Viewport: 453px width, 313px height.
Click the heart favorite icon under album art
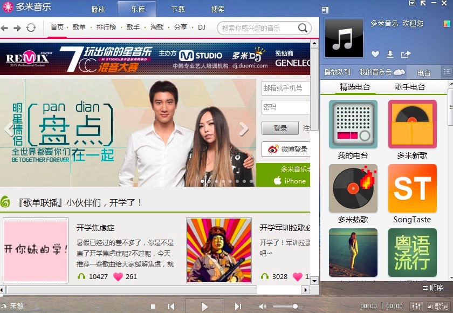coord(375,54)
